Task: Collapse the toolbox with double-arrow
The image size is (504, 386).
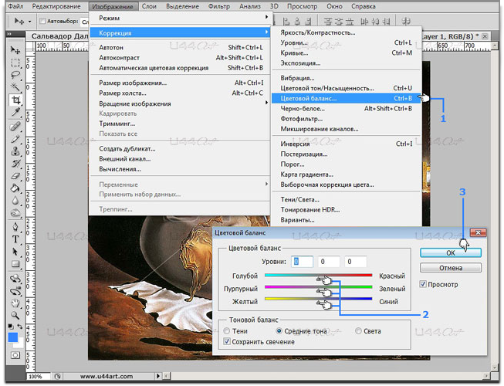Action: coord(9,34)
